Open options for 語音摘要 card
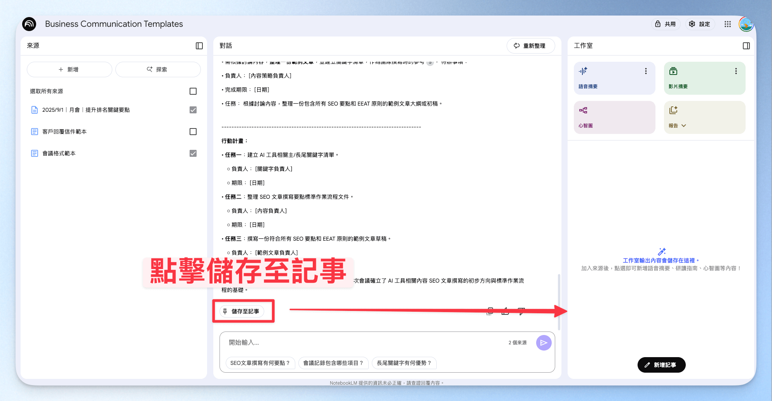This screenshot has height=401, width=772. click(646, 71)
